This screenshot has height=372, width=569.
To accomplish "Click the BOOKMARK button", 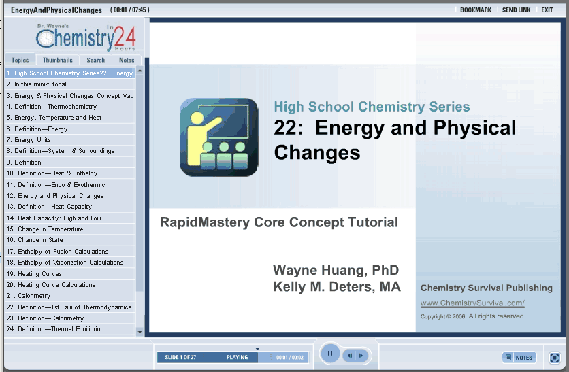I will (x=476, y=10).
